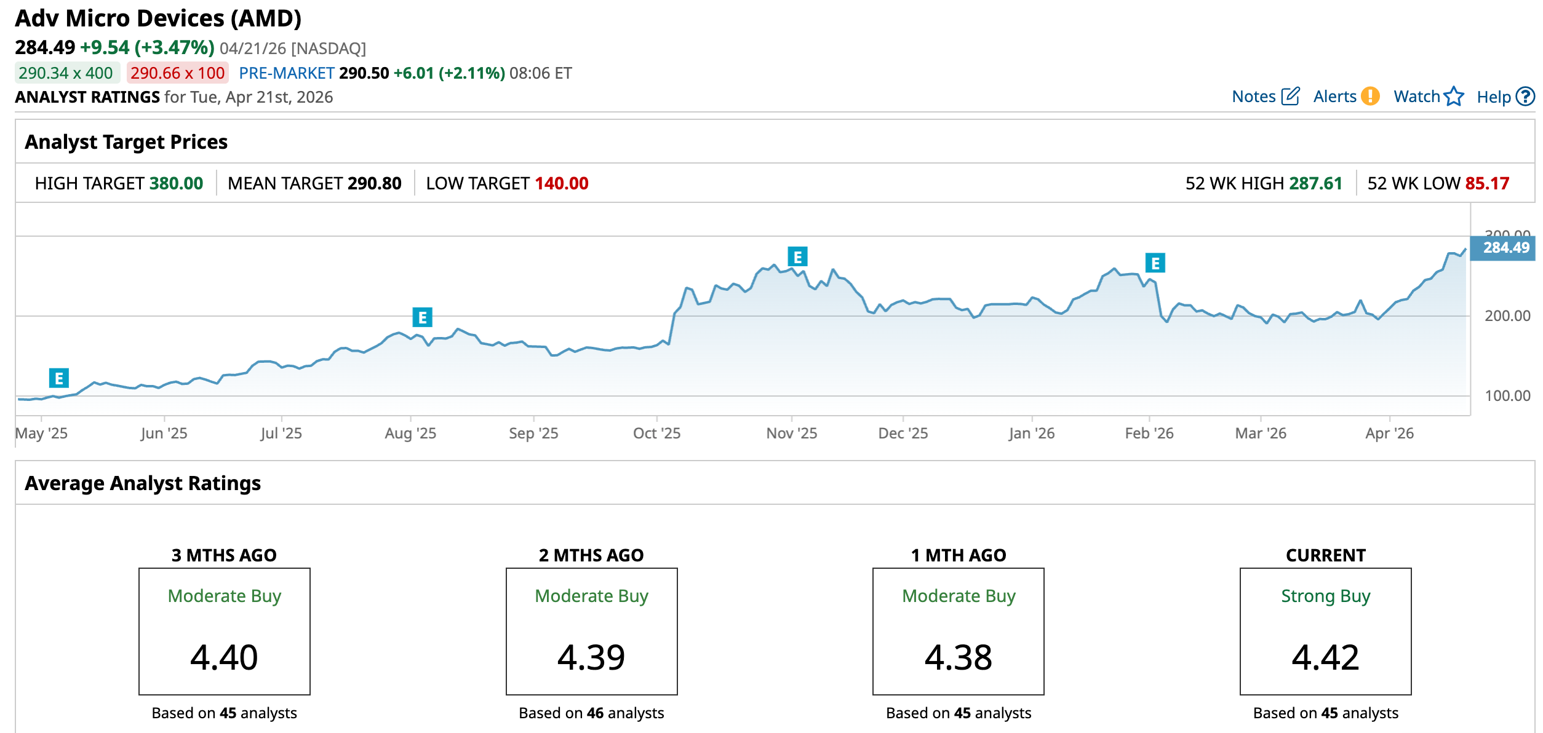
Task: Click the red ask 290.66 x 100 box
Action: 177,73
